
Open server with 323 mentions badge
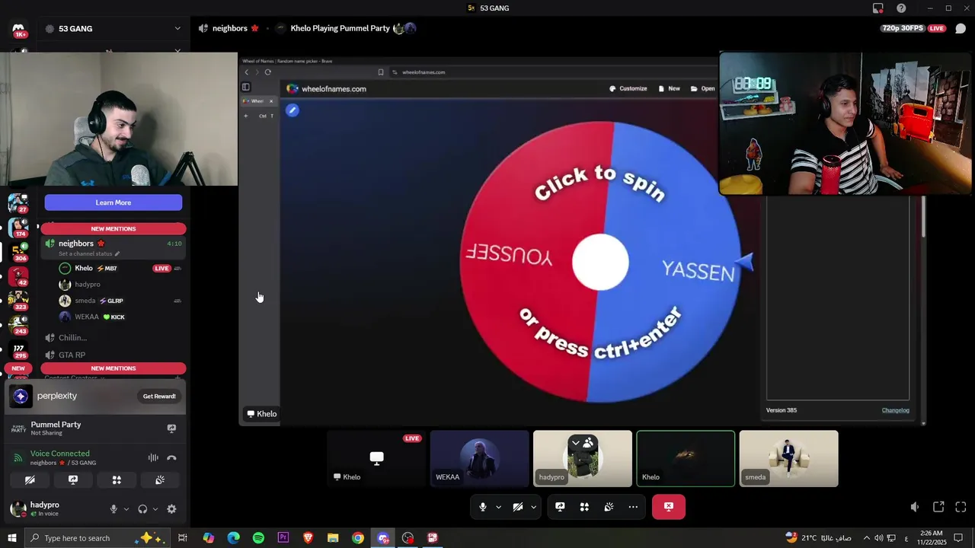point(18,300)
